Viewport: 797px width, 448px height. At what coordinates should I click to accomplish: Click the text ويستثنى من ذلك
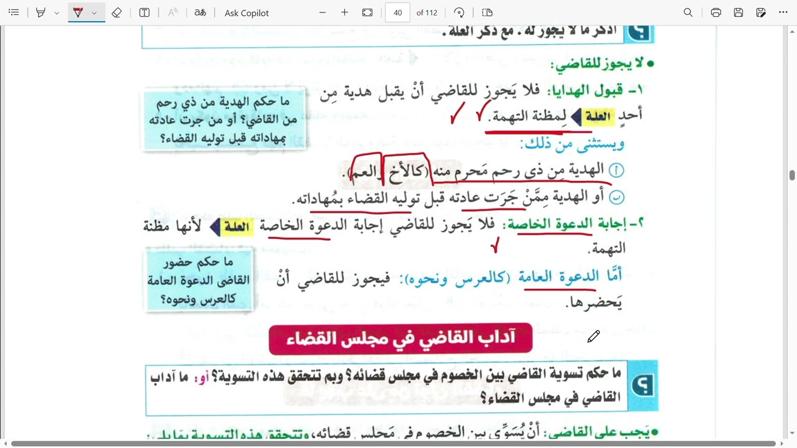[x=573, y=144]
